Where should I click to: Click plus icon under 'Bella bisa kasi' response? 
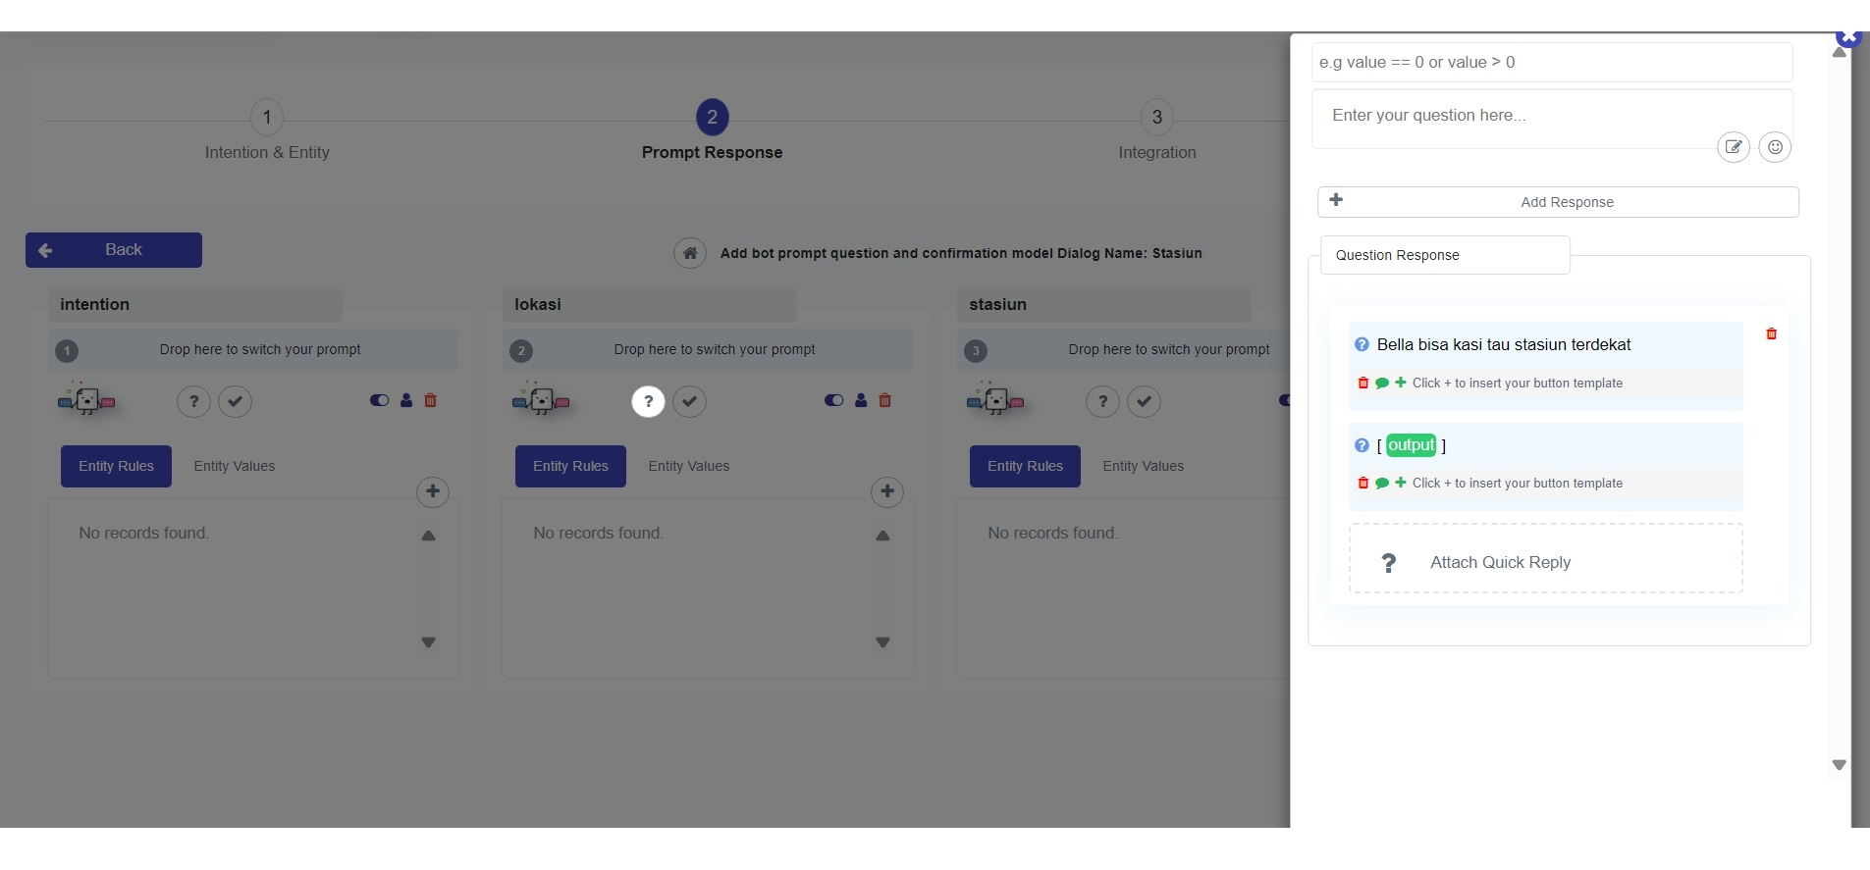(x=1401, y=383)
